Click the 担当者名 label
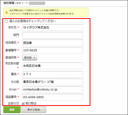Image resolution: width=128 pixels, height=115 pixels. [x=11, y=42]
